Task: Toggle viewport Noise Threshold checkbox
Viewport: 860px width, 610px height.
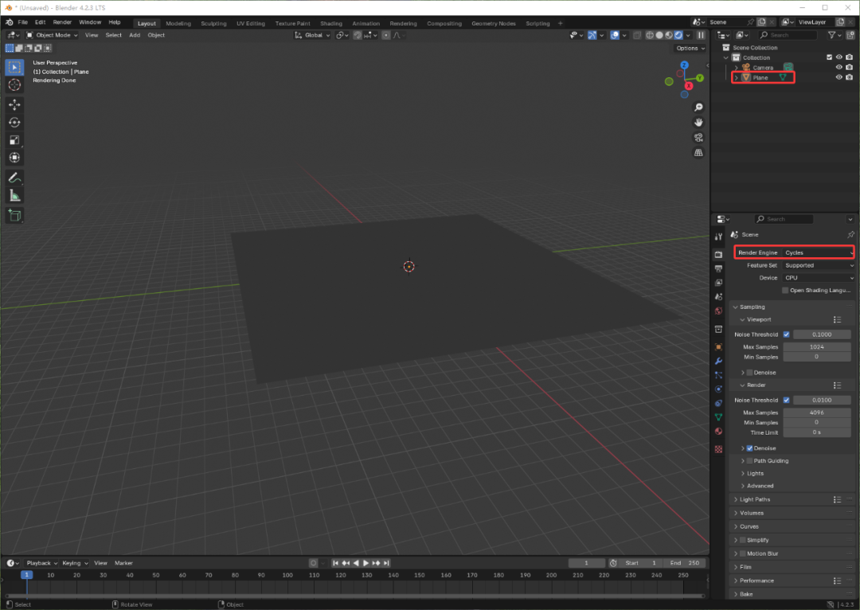Action: coord(787,334)
